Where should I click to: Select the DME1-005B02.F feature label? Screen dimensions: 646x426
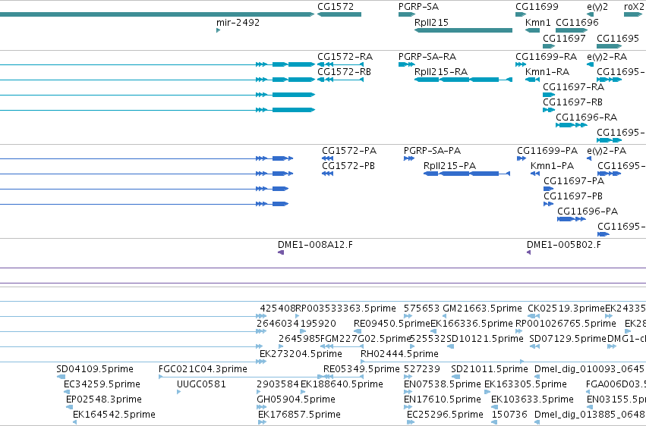click(563, 245)
